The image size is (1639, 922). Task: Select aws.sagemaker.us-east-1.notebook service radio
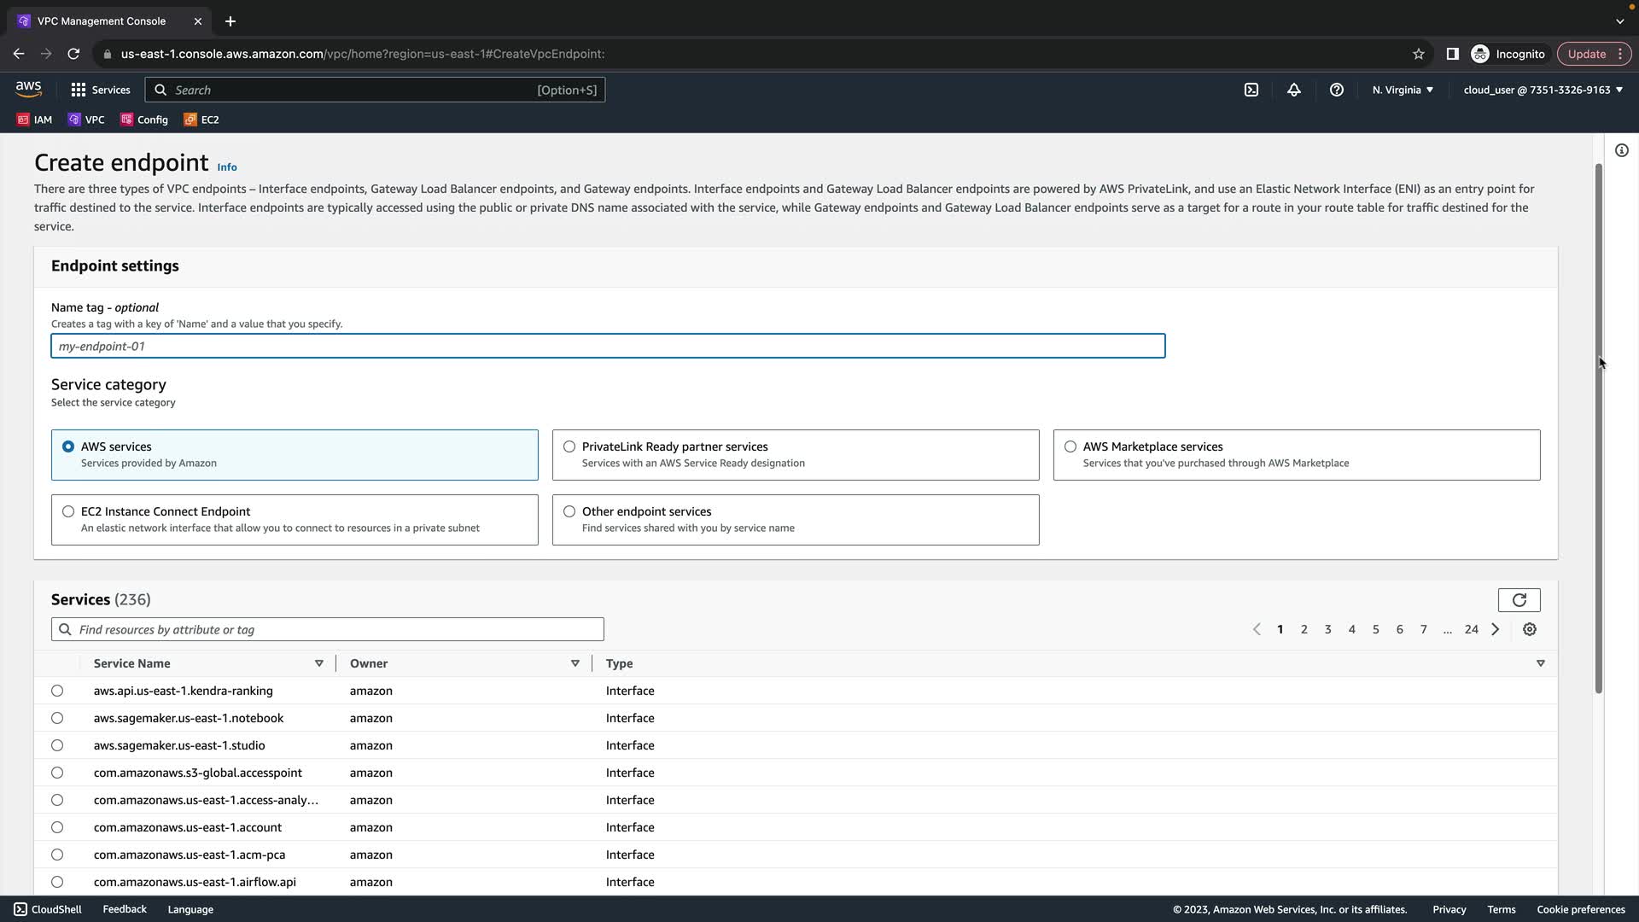[57, 718]
